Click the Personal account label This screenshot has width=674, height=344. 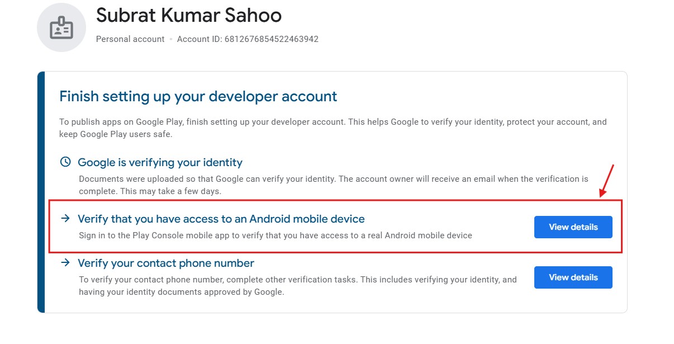click(x=130, y=39)
